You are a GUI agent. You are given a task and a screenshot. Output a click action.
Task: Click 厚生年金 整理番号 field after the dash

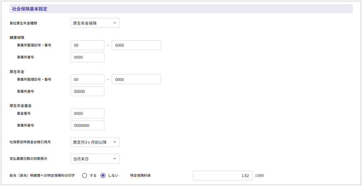tap(136, 79)
